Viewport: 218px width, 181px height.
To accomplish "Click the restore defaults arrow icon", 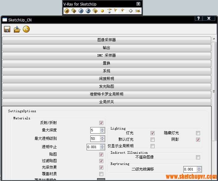I will [26, 29].
